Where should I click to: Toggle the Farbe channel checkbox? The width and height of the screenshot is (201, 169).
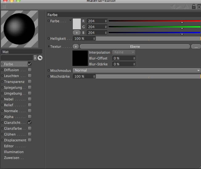click(x=30, y=64)
